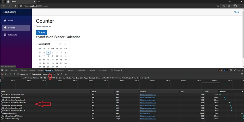Click March 2022 calendar title
The width and height of the screenshot is (244, 122).
(x=44, y=44)
